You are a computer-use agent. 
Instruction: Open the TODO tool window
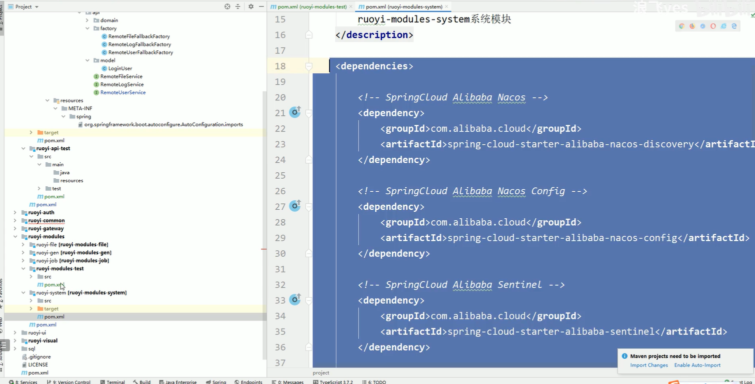point(373,382)
